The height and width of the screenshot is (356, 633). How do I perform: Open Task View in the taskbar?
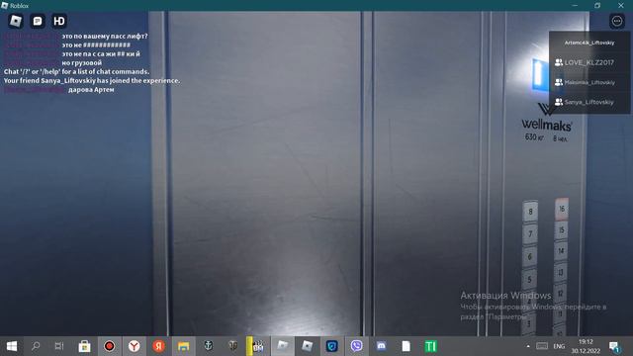pos(59,346)
